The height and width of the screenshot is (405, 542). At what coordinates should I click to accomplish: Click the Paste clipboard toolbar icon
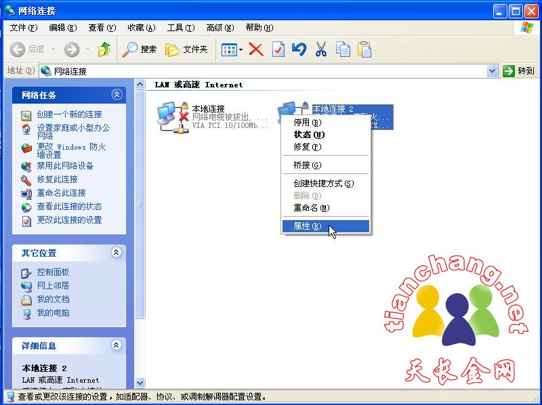point(364,49)
